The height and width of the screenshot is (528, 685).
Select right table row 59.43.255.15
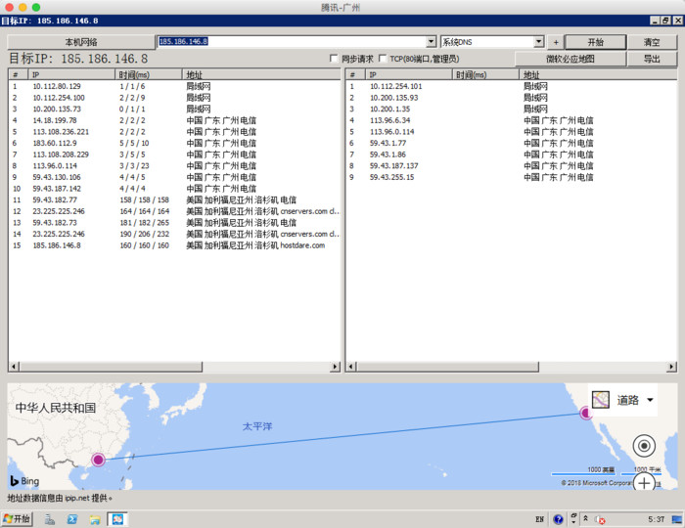point(511,177)
